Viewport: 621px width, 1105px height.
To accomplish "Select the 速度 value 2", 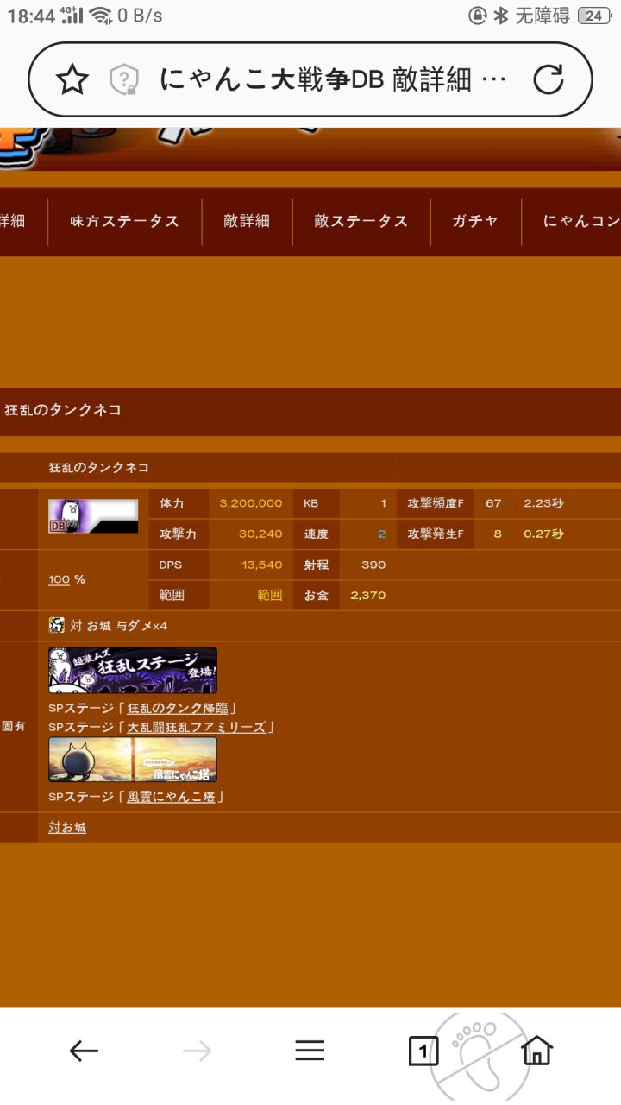I will coord(382,534).
